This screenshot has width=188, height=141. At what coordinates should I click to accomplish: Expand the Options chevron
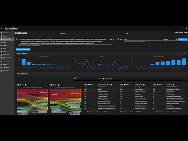click(x=127, y=34)
